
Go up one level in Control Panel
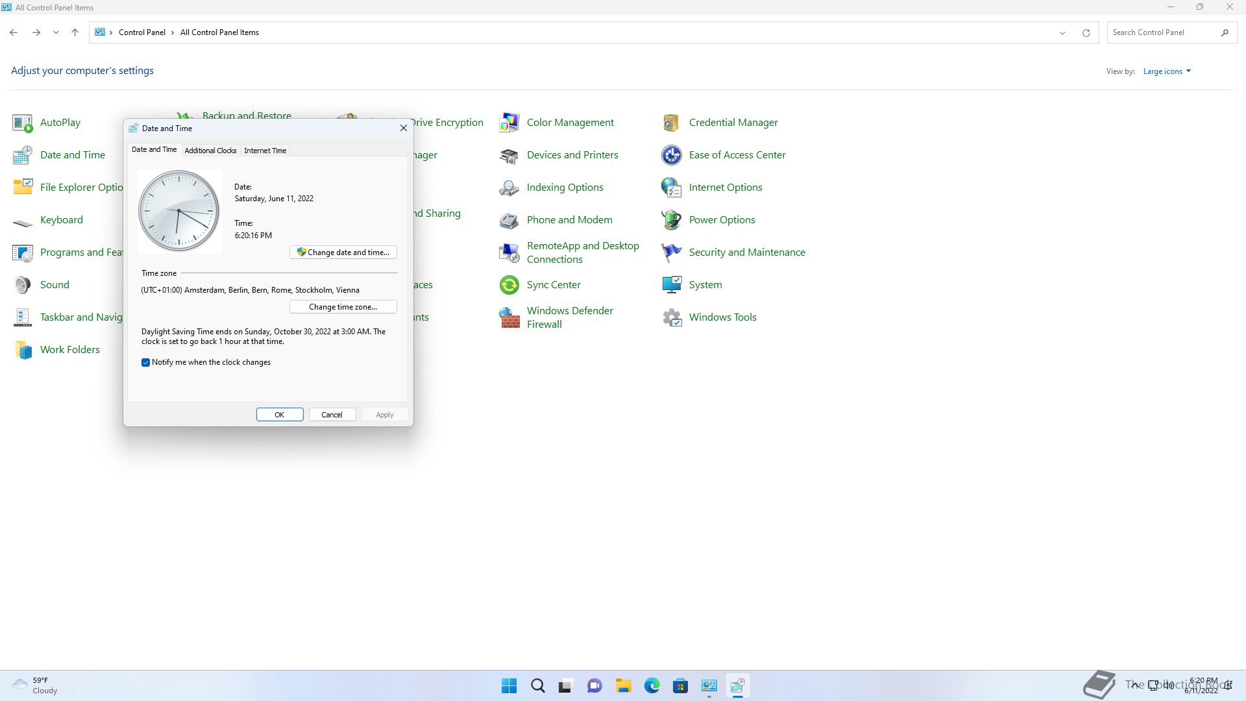point(75,32)
